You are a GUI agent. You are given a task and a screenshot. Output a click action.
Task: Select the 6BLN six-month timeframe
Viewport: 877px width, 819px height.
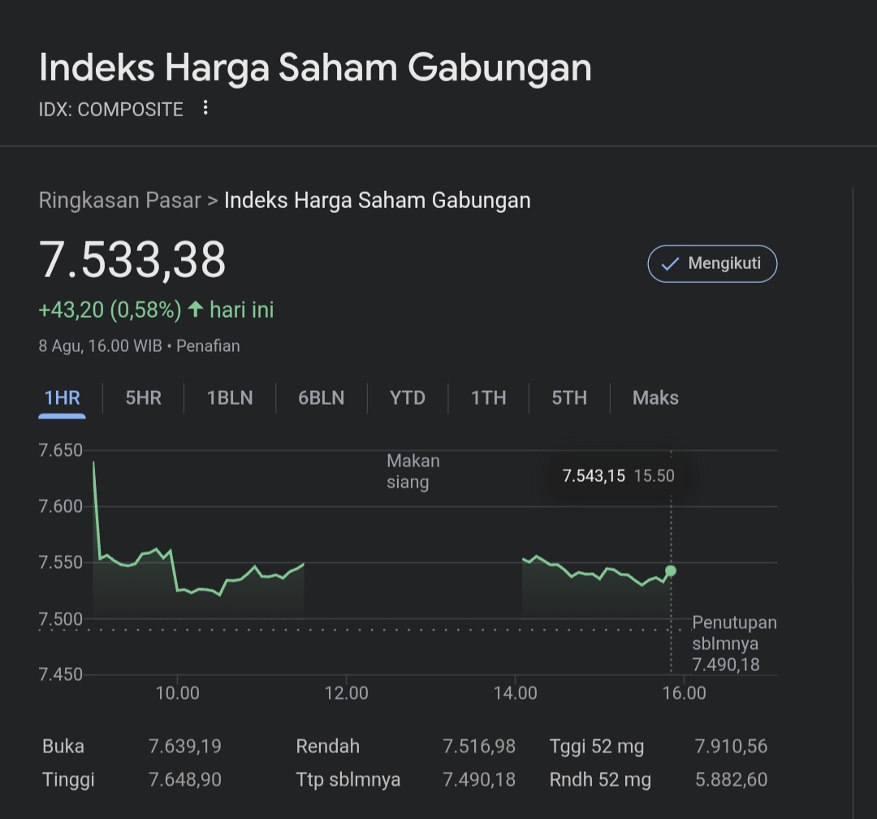320,397
